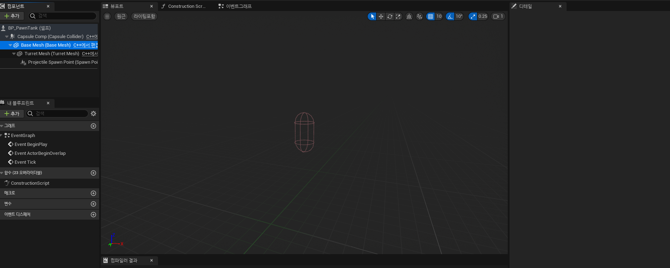Open the surface snapping options icon
670x268 pixels.
[420, 16]
